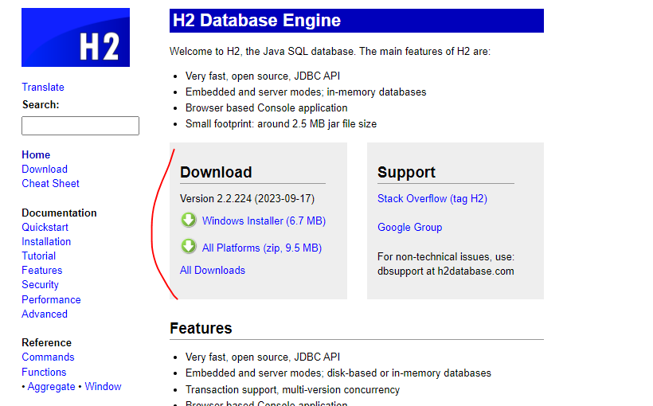Open the Download sidebar link
The width and height of the screenshot is (653, 406).
(45, 169)
